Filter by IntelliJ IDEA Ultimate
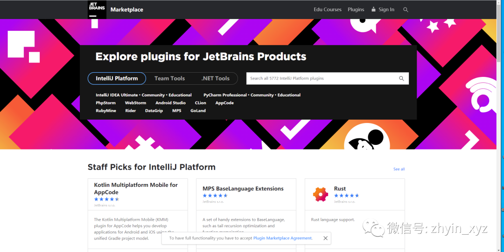 click(117, 95)
